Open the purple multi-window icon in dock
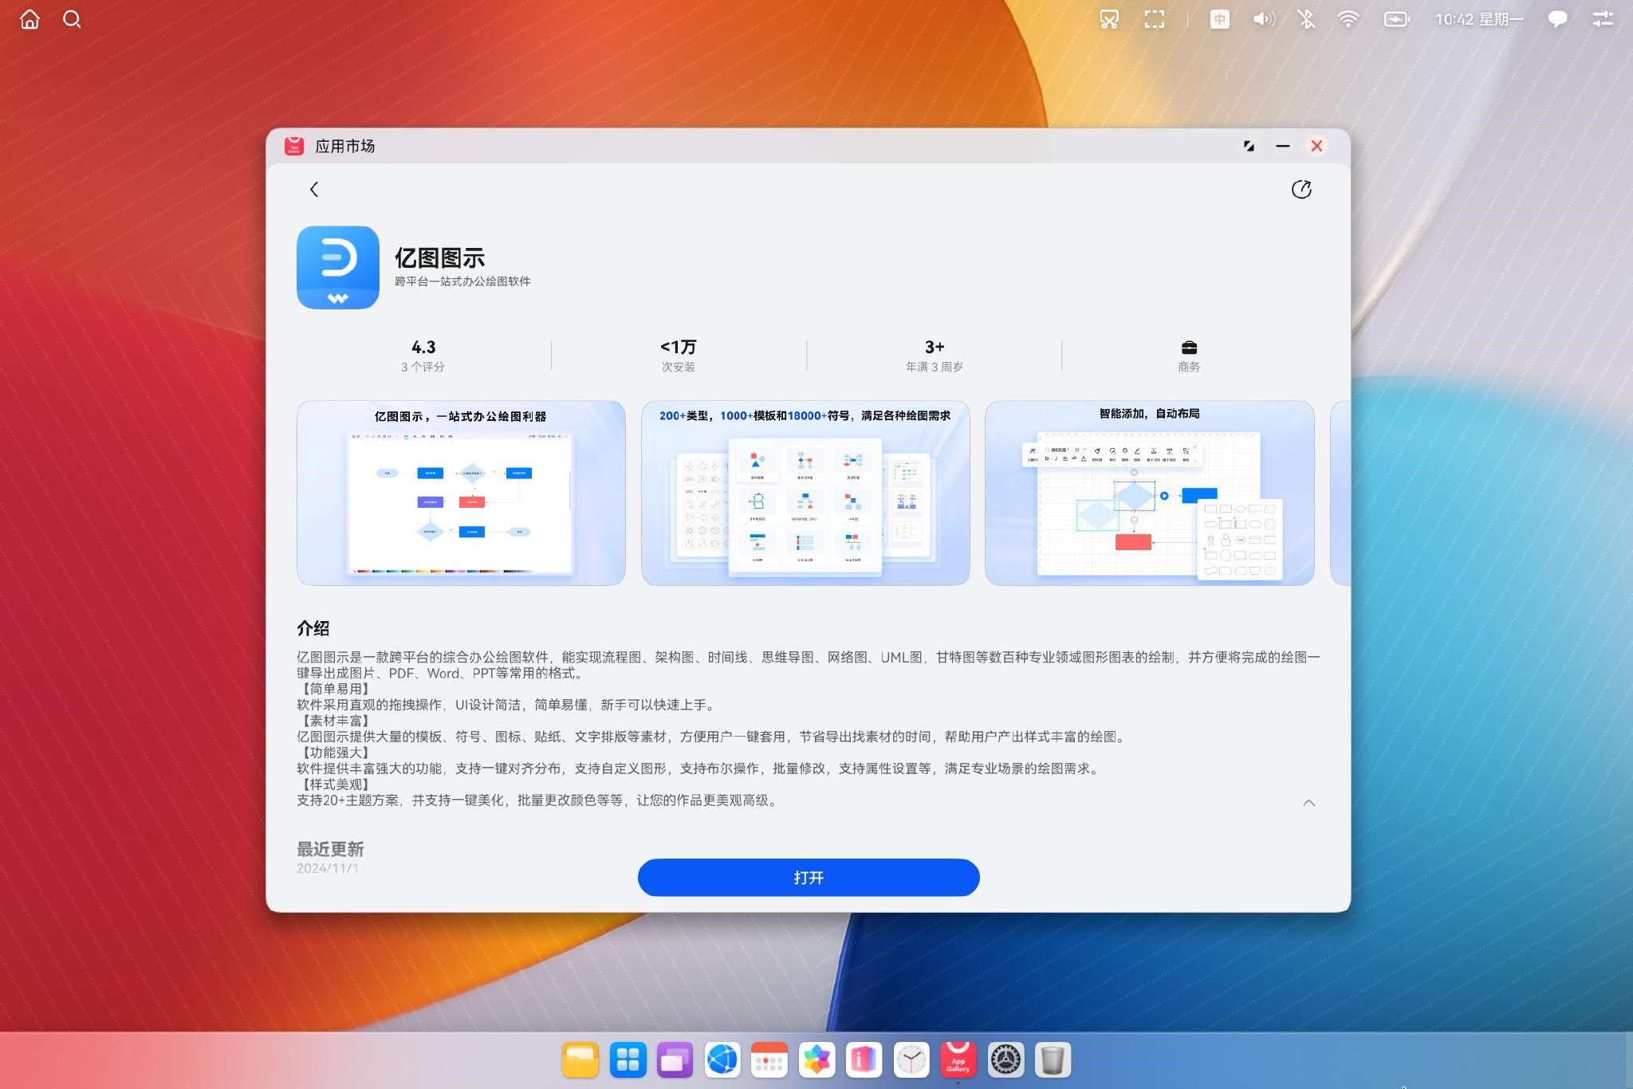 click(675, 1060)
